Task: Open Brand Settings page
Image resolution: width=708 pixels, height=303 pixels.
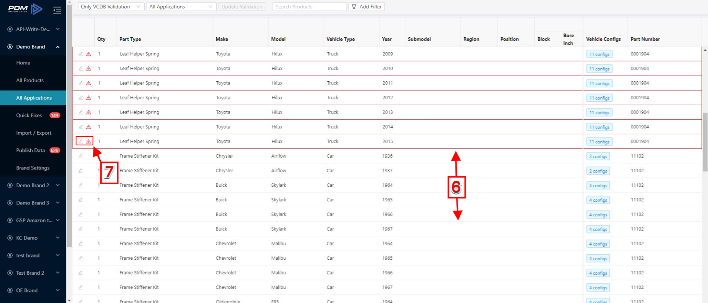Action: tap(33, 168)
